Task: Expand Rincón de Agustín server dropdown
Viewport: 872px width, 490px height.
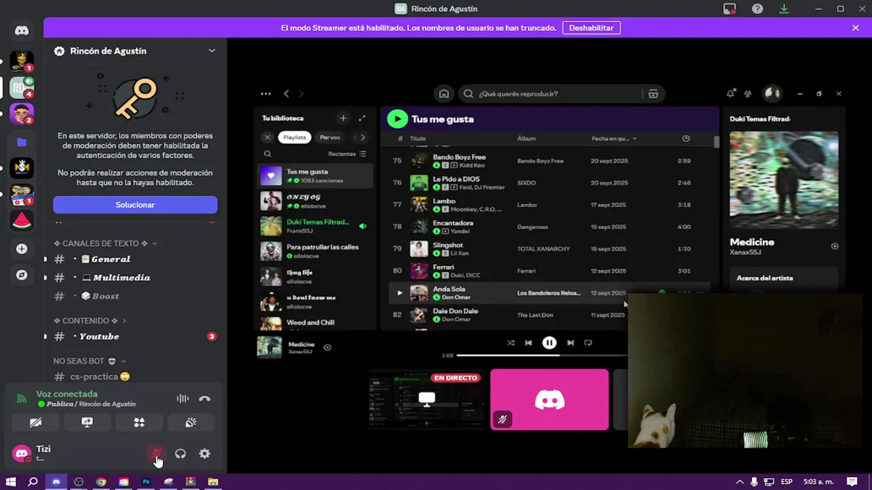Action: (212, 51)
